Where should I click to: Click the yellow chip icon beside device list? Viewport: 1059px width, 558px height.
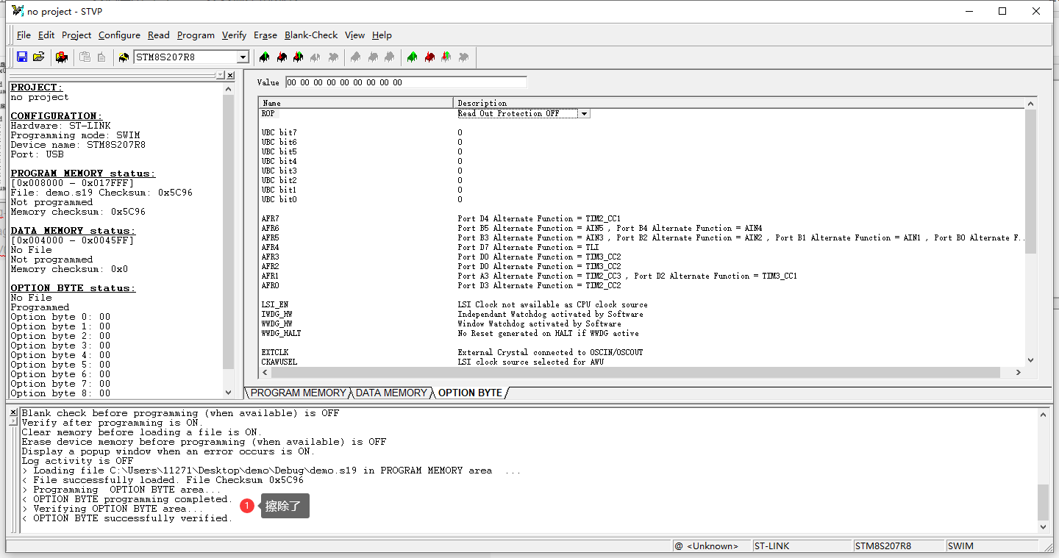point(124,57)
